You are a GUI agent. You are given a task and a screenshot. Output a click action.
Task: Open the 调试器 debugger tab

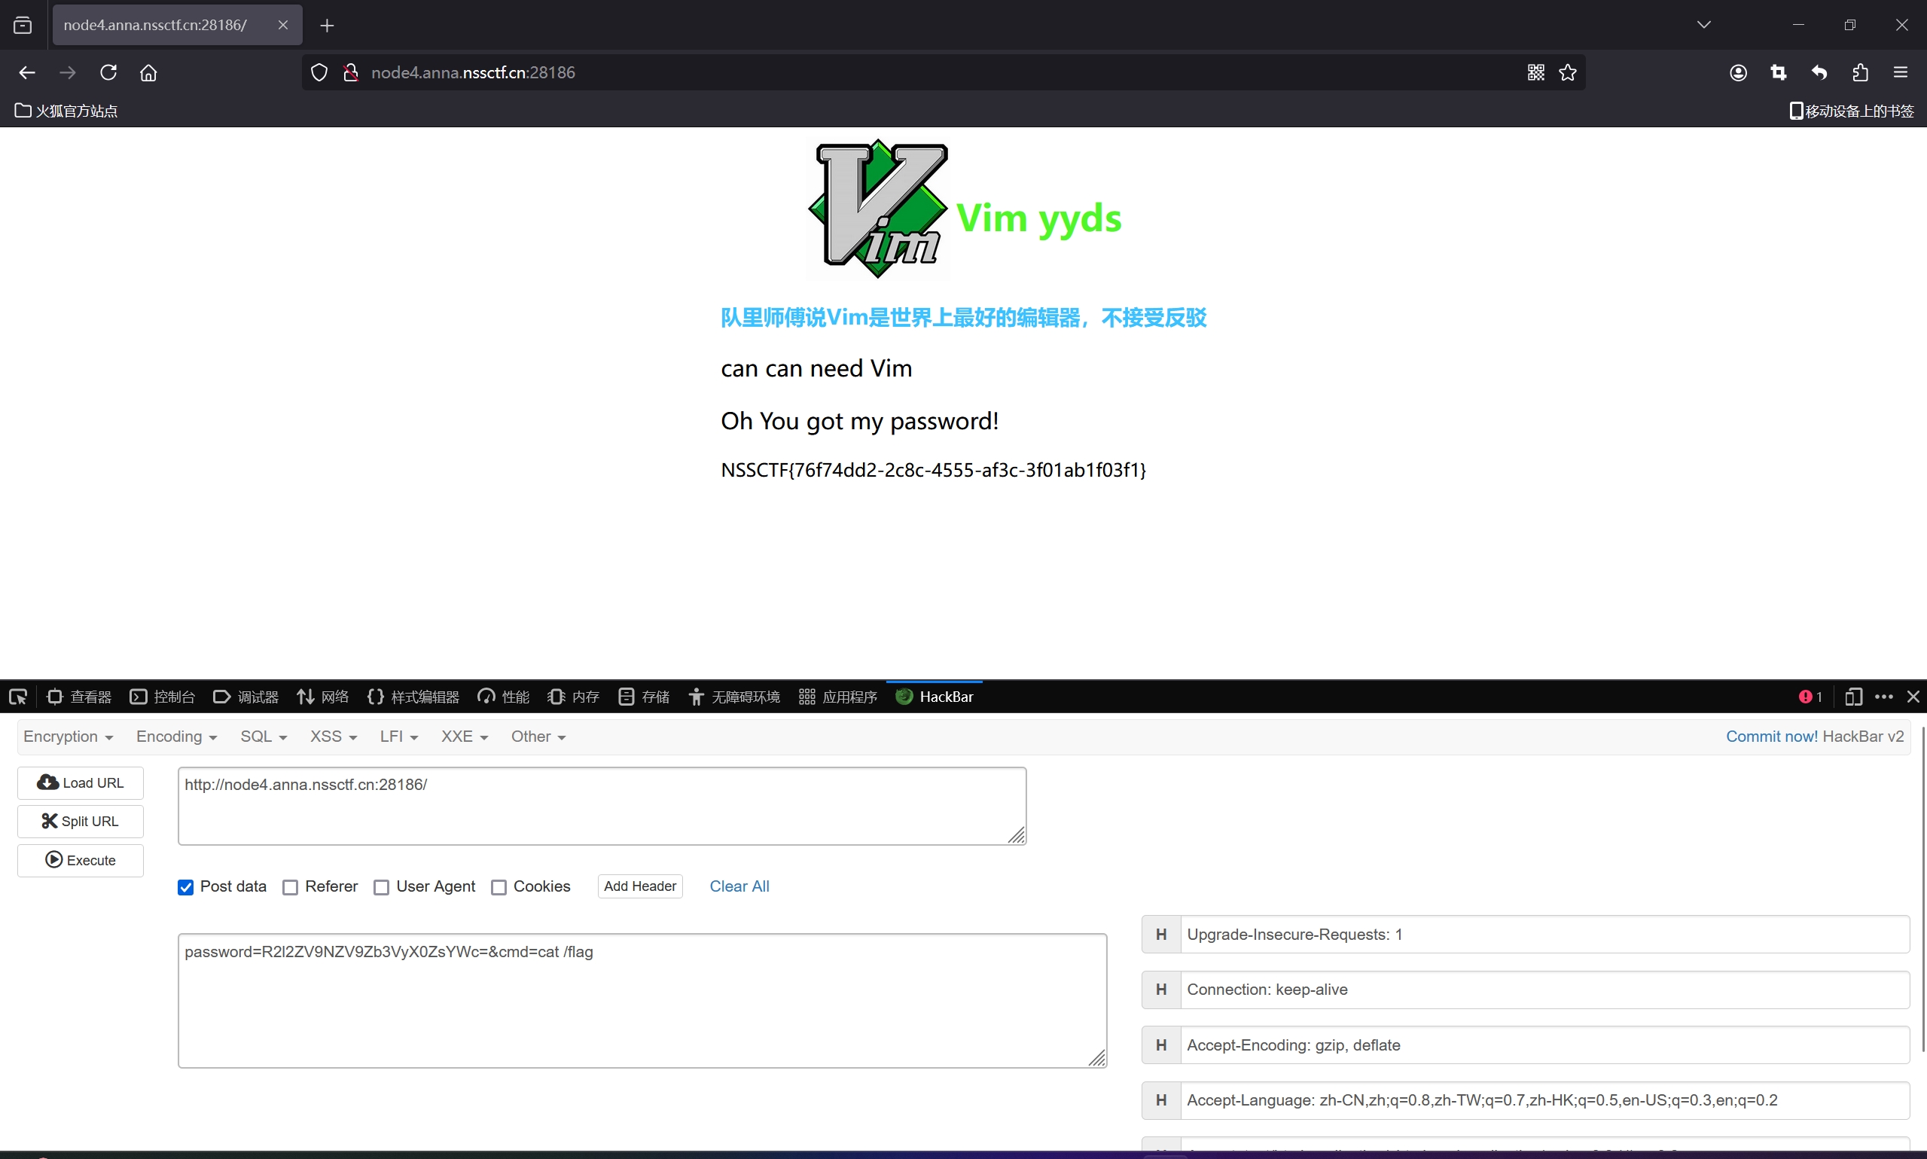[x=246, y=697]
